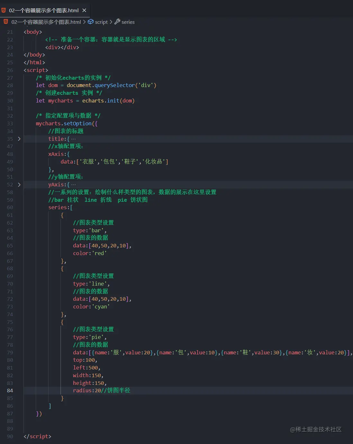The image size is (353, 444).
Task: Click the //bar 柱状 line 折线 comment
Action: pos(98,200)
